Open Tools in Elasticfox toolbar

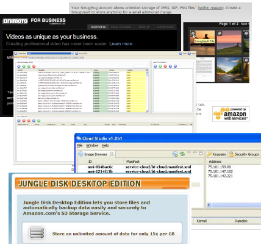183,53
